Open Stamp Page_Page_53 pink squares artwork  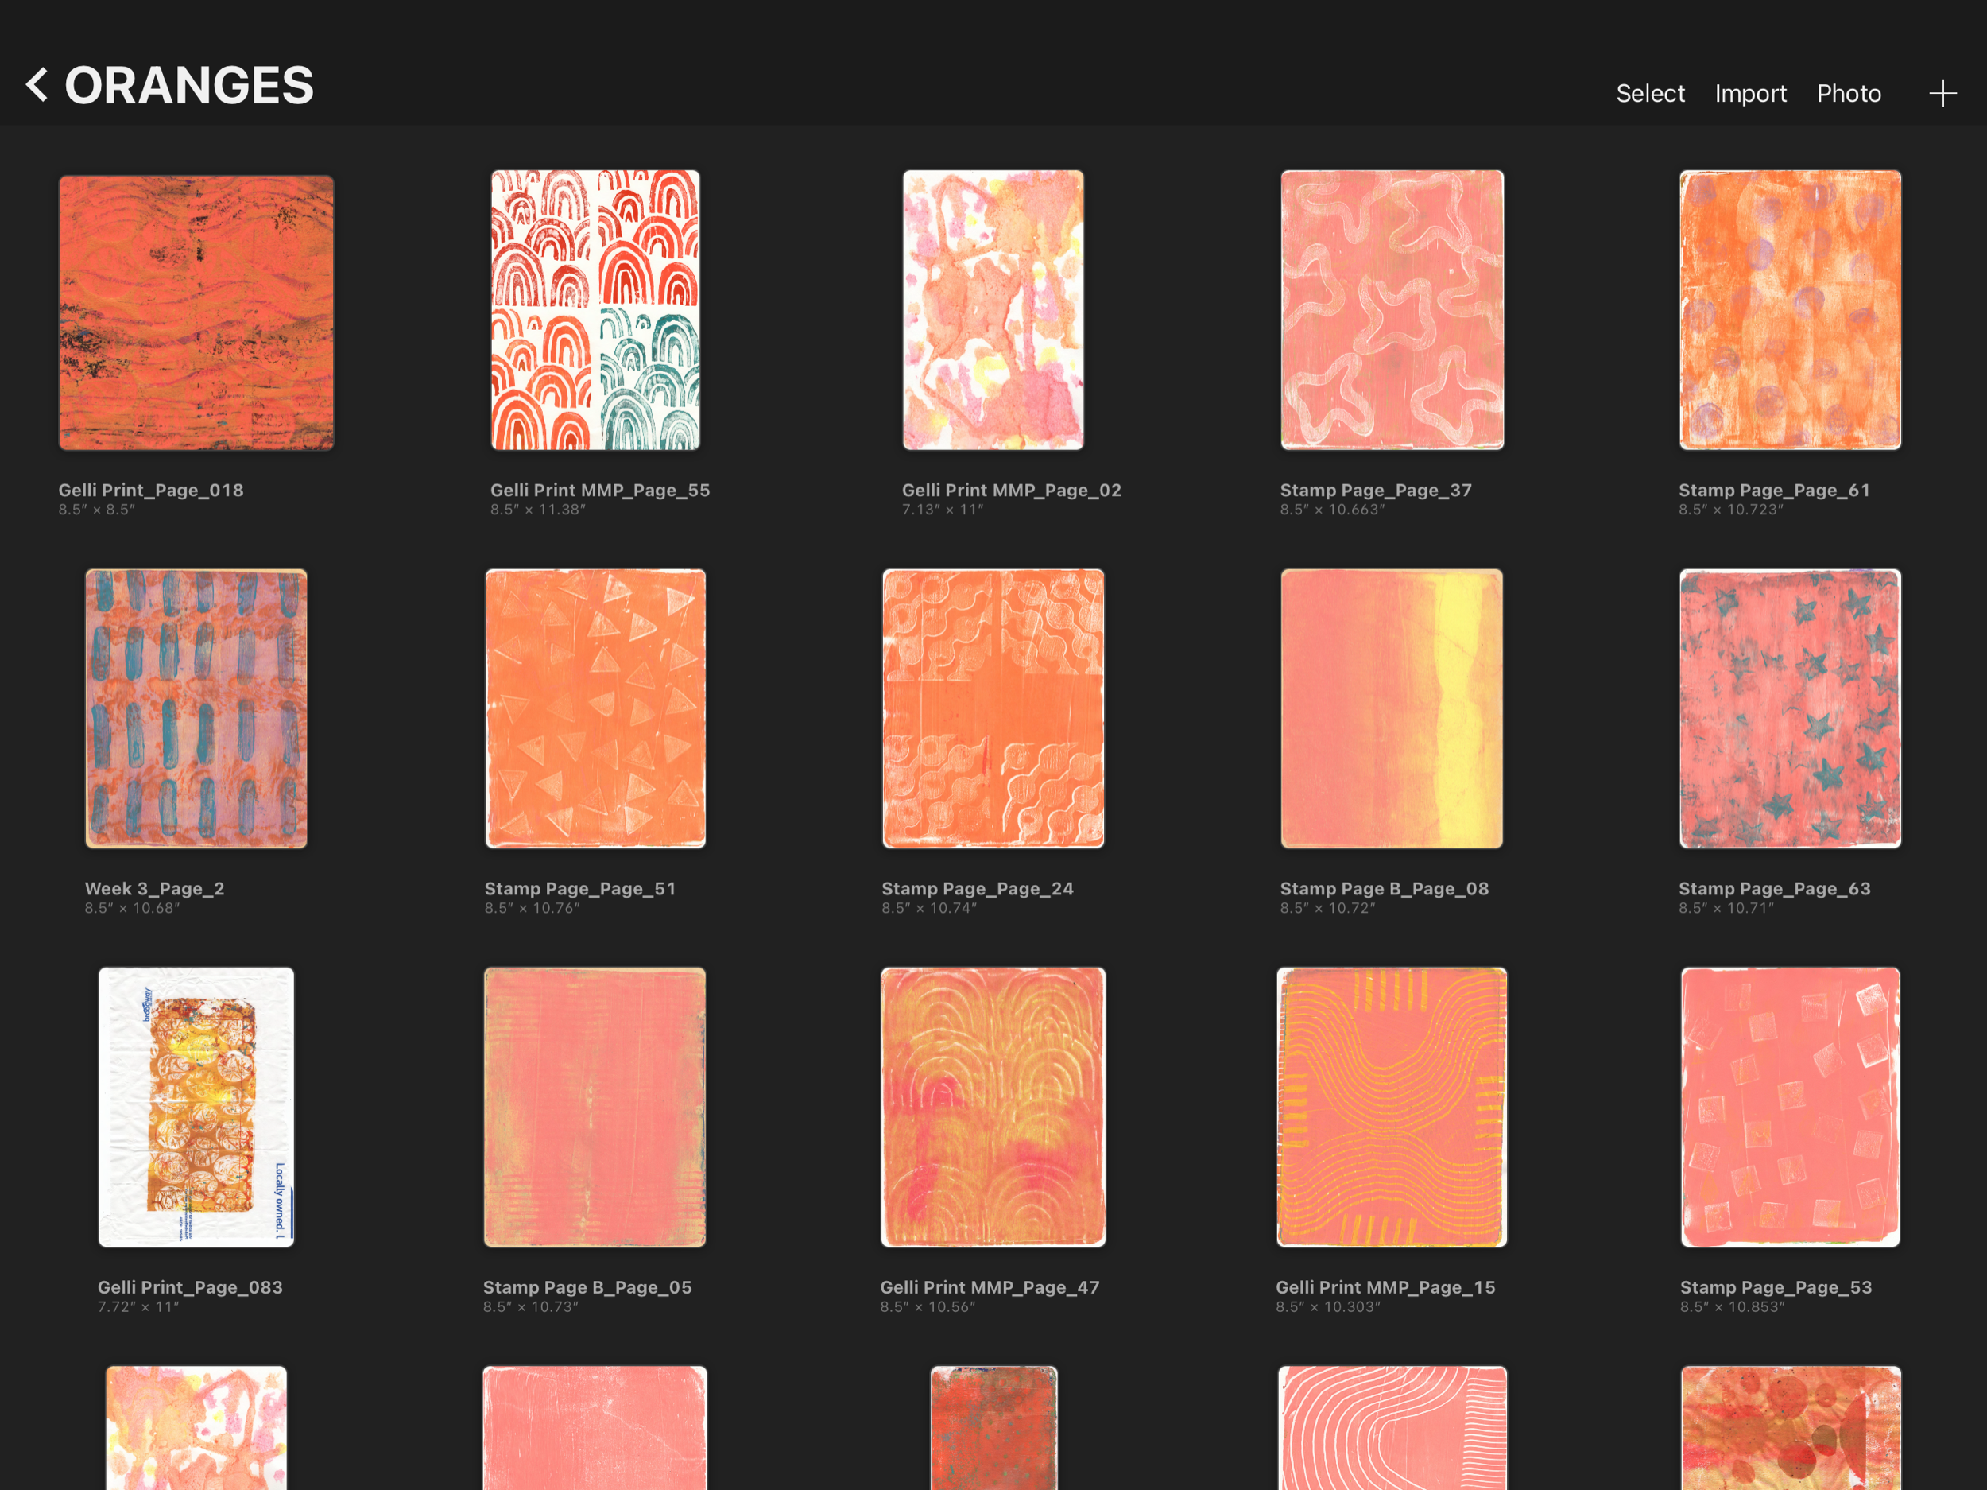pyautogui.click(x=1789, y=1106)
